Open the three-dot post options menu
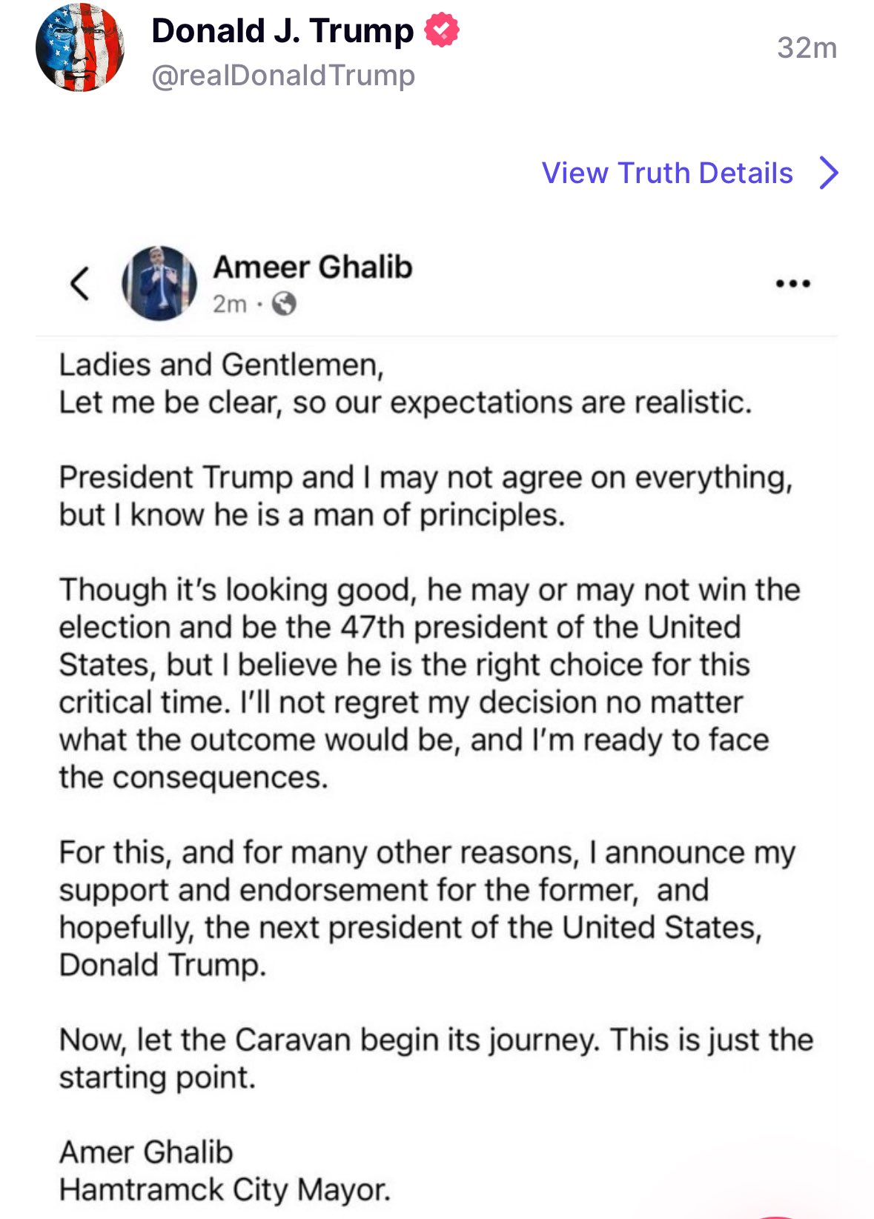874x1219 pixels. coord(792,283)
